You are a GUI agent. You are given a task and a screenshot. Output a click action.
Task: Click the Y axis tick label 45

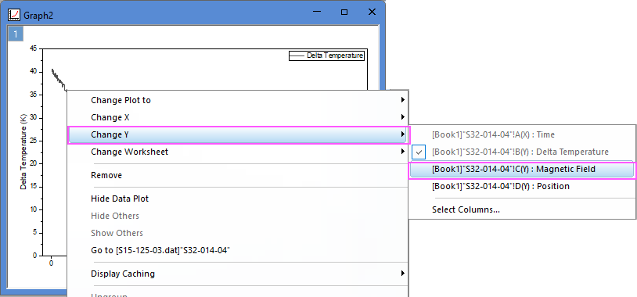tap(33, 48)
